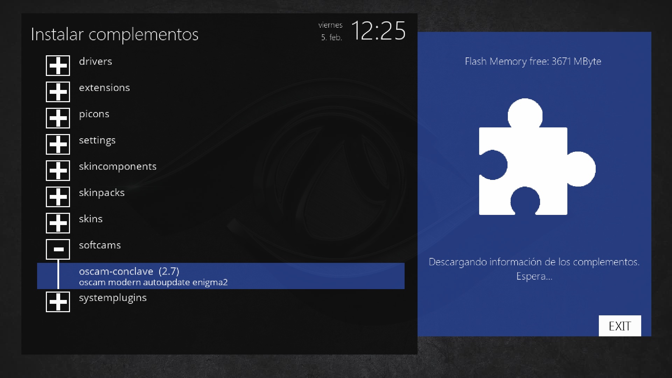Screen dimensions: 672x378
Task: Click the Flash Memory free text
Action: click(533, 61)
